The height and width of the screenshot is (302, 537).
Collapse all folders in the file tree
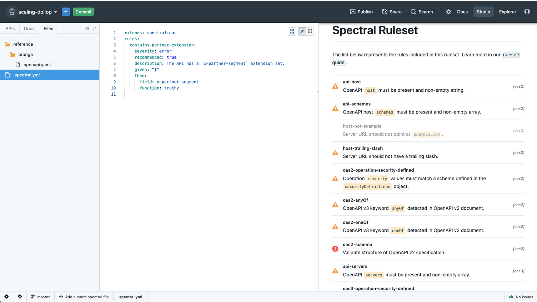click(94, 29)
